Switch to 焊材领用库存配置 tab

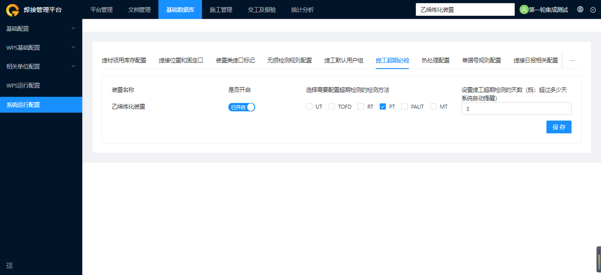pyautogui.click(x=124, y=60)
